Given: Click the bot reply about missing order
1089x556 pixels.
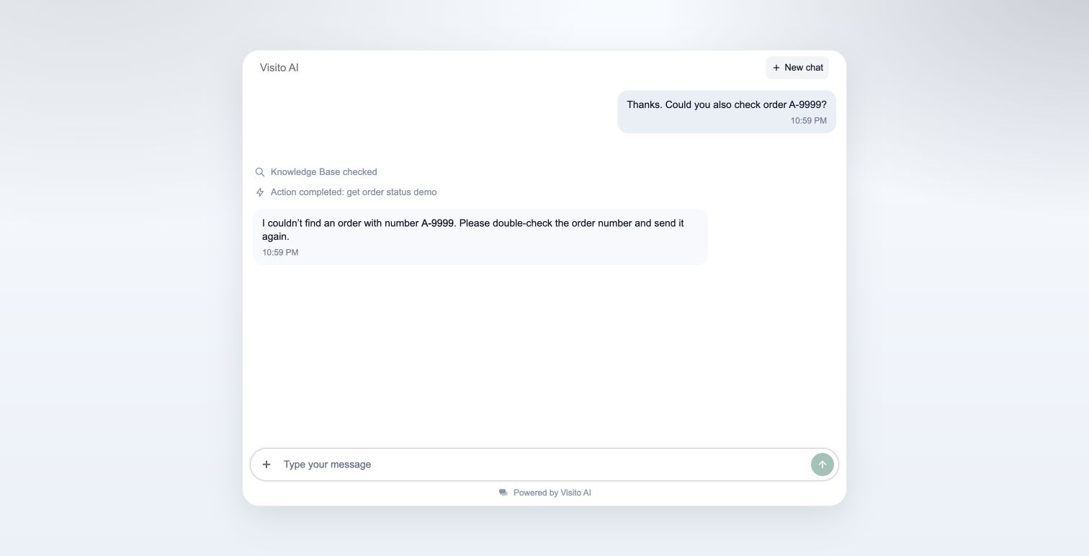Looking at the screenshot, I should [x=480, y=237].
